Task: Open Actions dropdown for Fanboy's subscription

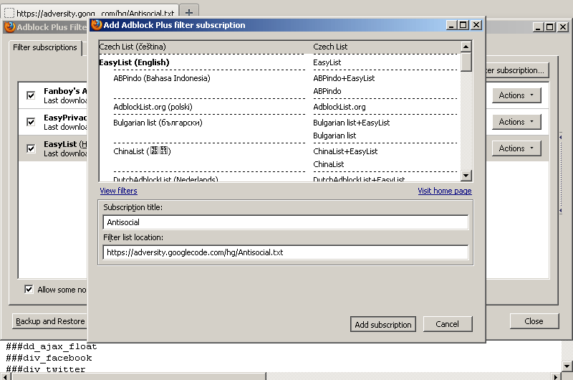Action: 516,95
